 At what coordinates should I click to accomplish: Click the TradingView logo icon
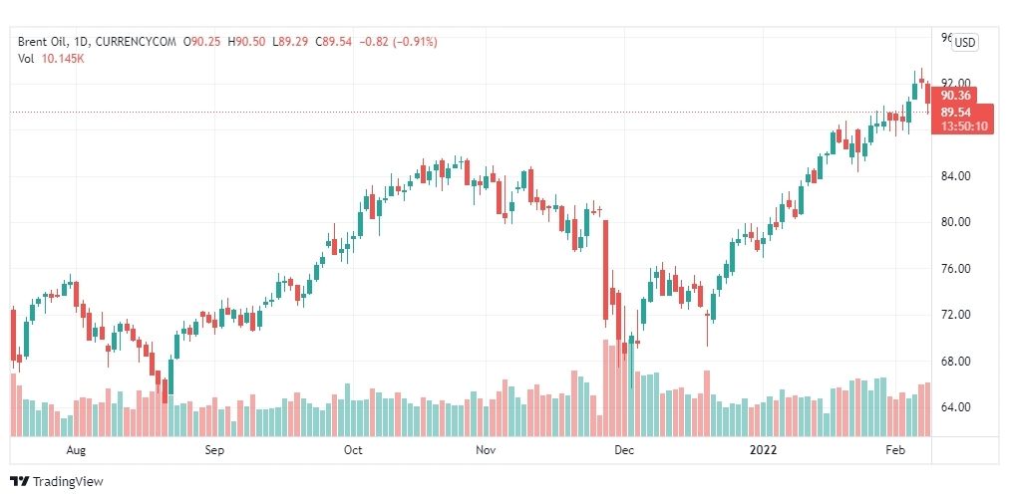(20, 481)
